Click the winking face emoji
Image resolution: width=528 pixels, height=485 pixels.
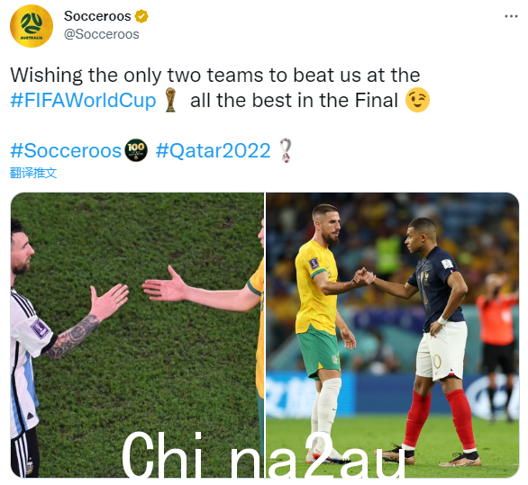click(x=417, y=100)
